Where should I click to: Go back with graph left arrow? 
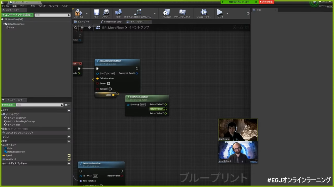coord(82,27)
